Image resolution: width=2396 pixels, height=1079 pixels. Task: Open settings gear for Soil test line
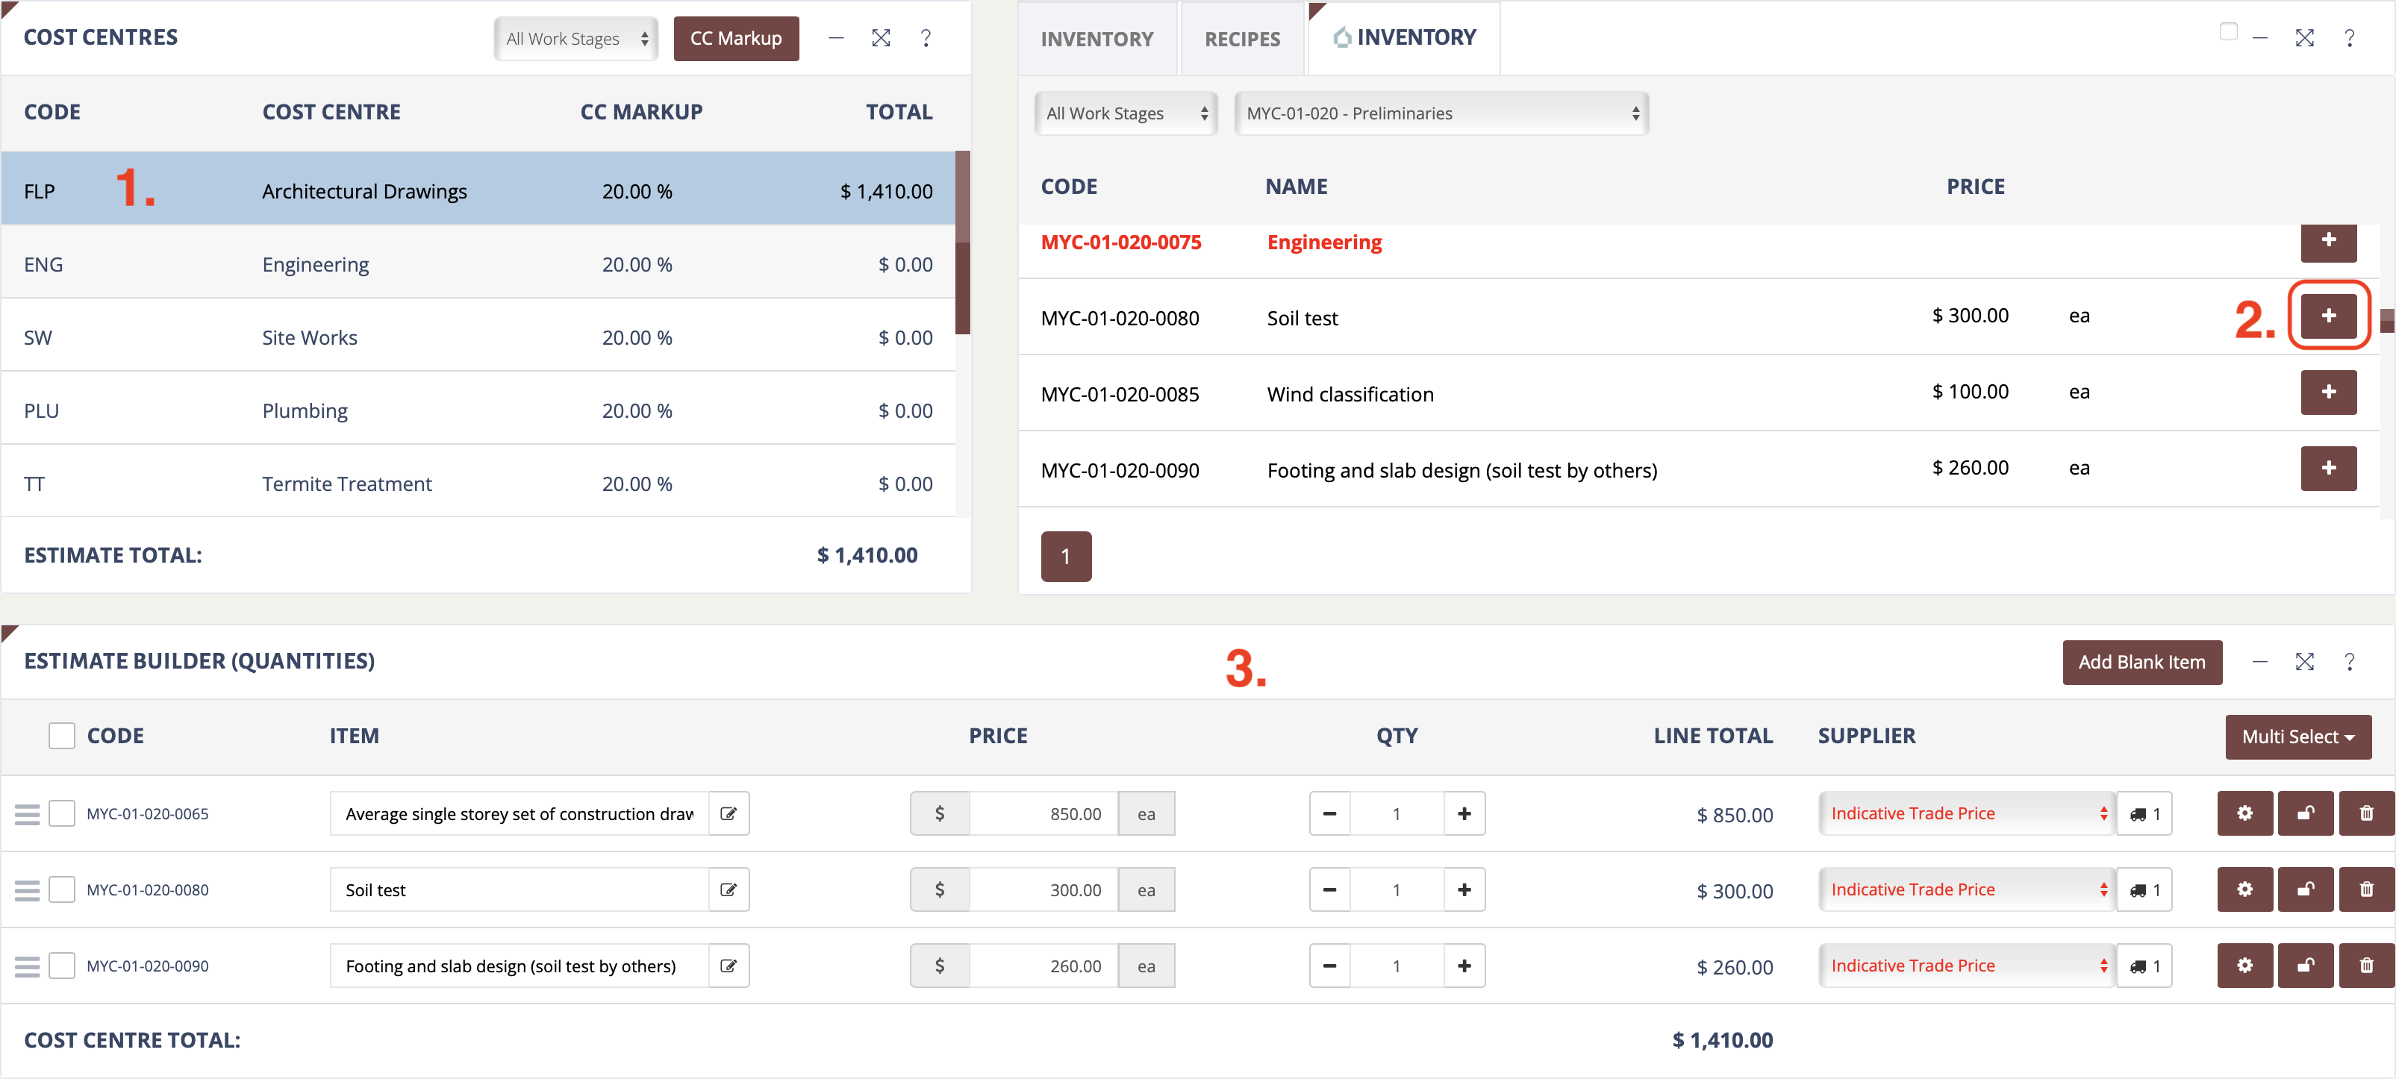click(2244, 890)
